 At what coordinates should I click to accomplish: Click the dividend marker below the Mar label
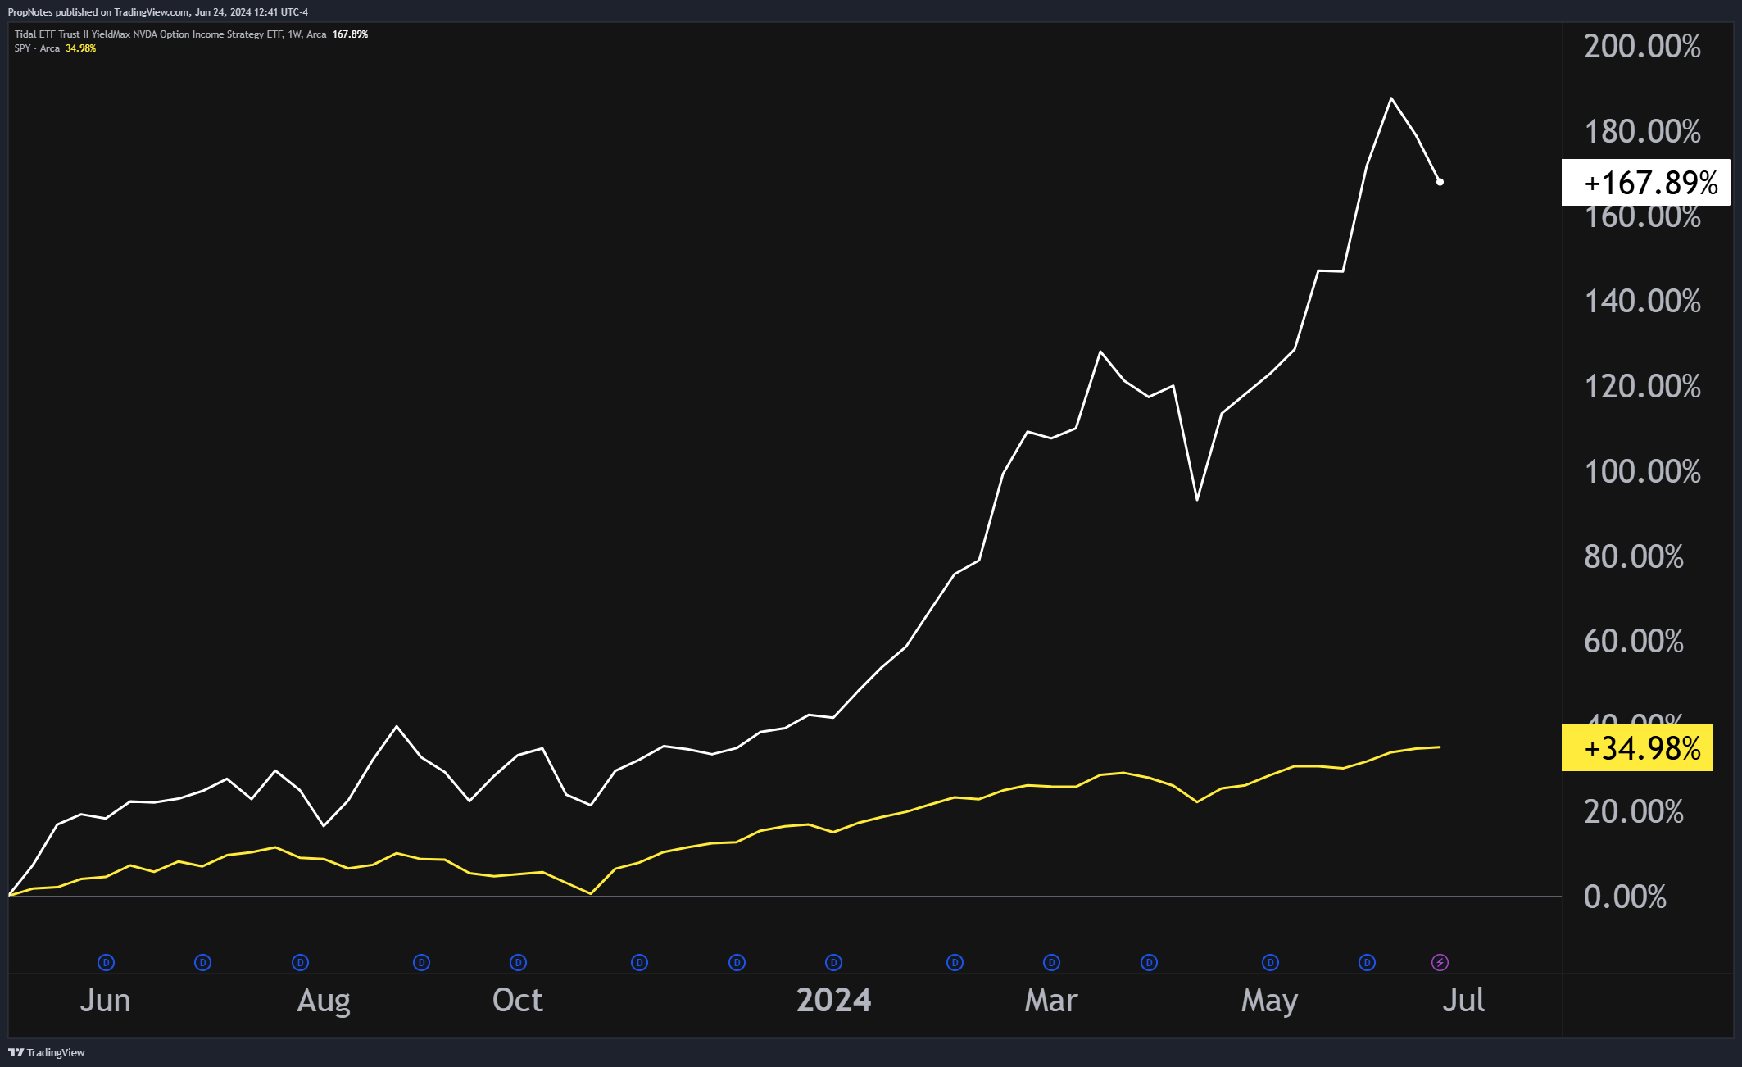coord(1050,963)
